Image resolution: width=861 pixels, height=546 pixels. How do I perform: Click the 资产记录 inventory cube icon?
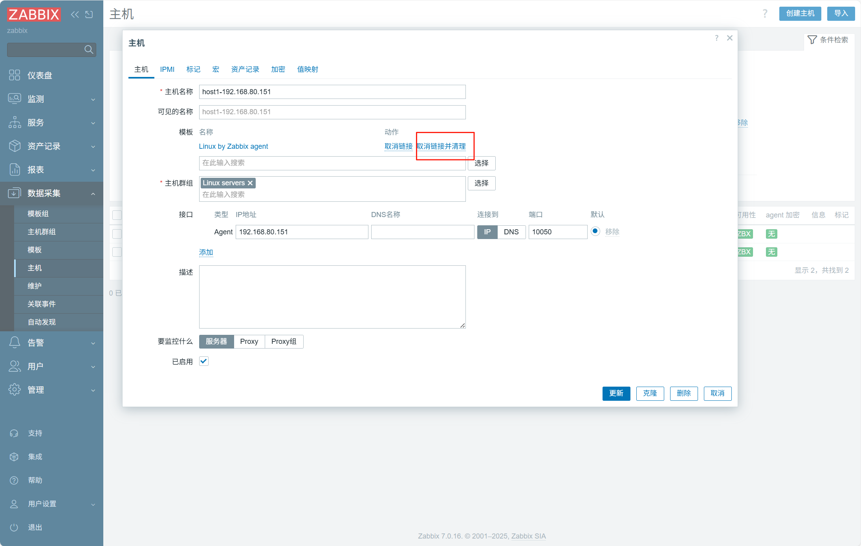click(15, 146)
